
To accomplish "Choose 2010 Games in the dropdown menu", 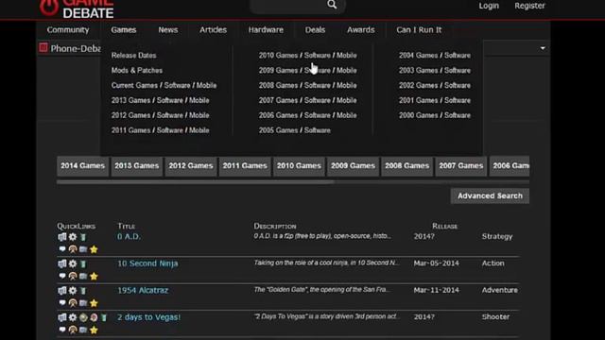I will point(278,55).
